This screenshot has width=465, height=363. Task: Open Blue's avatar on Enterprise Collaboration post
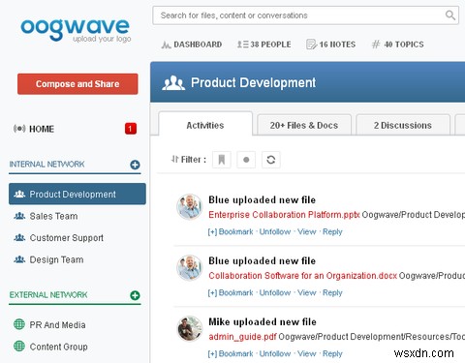[190, 206]
